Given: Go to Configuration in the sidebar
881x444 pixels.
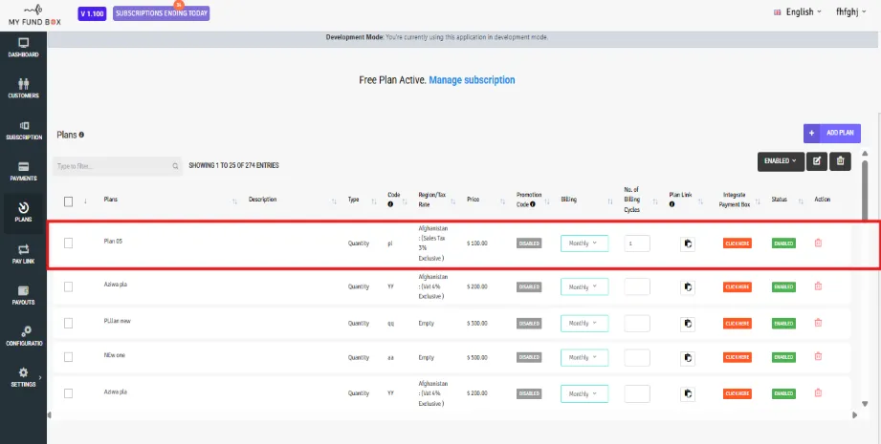Looking at the screenshot, I should click(x=25, y=336).
